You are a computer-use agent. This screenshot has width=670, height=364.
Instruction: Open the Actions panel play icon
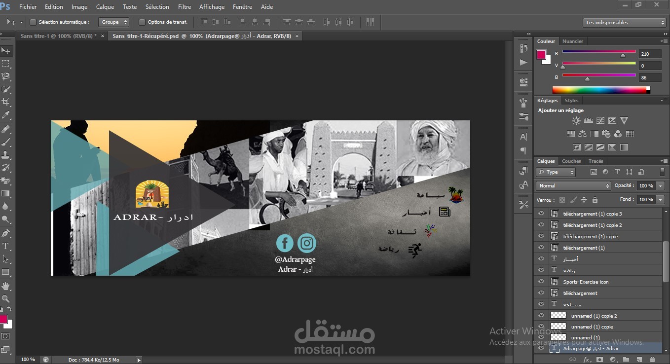pyautogui.click(x=523, y=63)
